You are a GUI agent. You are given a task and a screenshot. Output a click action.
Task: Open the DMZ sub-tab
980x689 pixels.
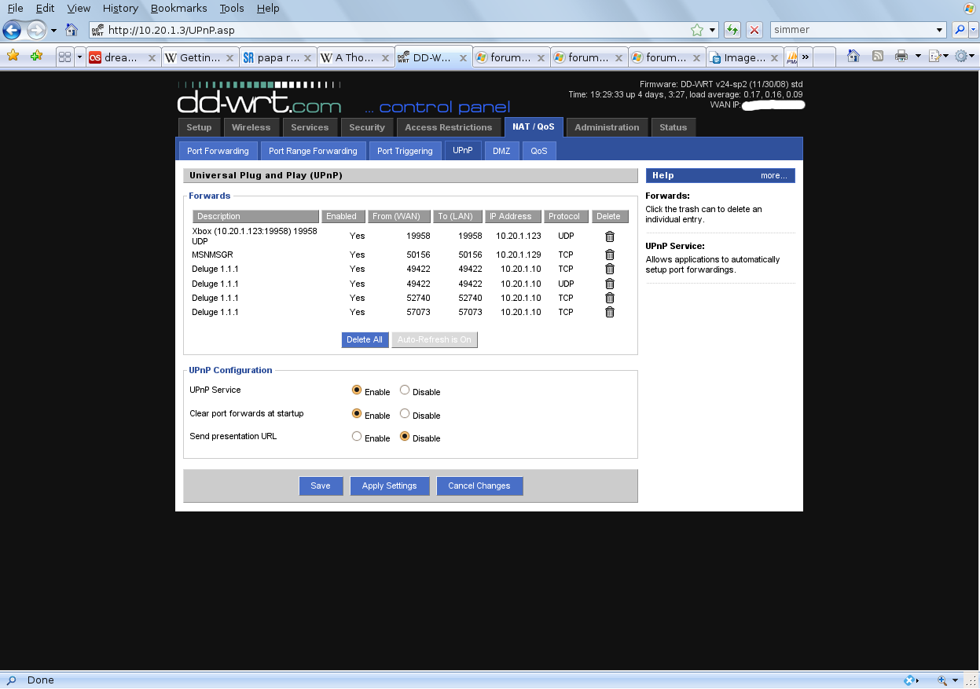pos(501,151)
